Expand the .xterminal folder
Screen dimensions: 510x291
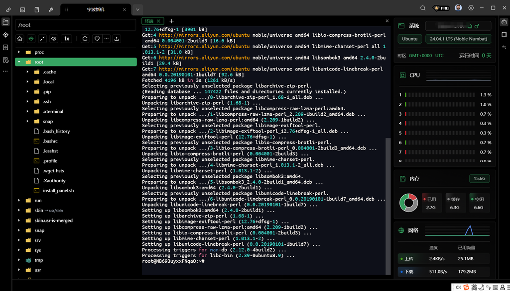(x=27, y=112)
